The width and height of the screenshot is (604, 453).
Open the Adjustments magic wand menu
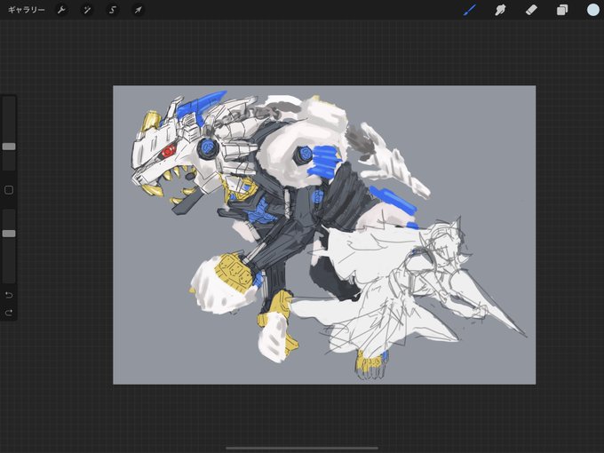tap(87, 10)
